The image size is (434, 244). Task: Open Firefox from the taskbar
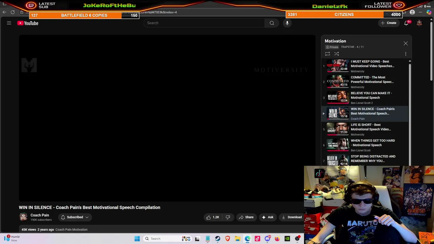277,239
